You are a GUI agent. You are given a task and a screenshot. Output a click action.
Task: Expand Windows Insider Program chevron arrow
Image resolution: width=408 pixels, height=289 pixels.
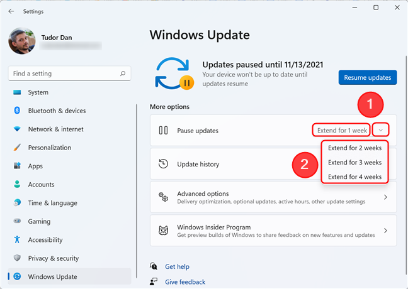point(385,231)
